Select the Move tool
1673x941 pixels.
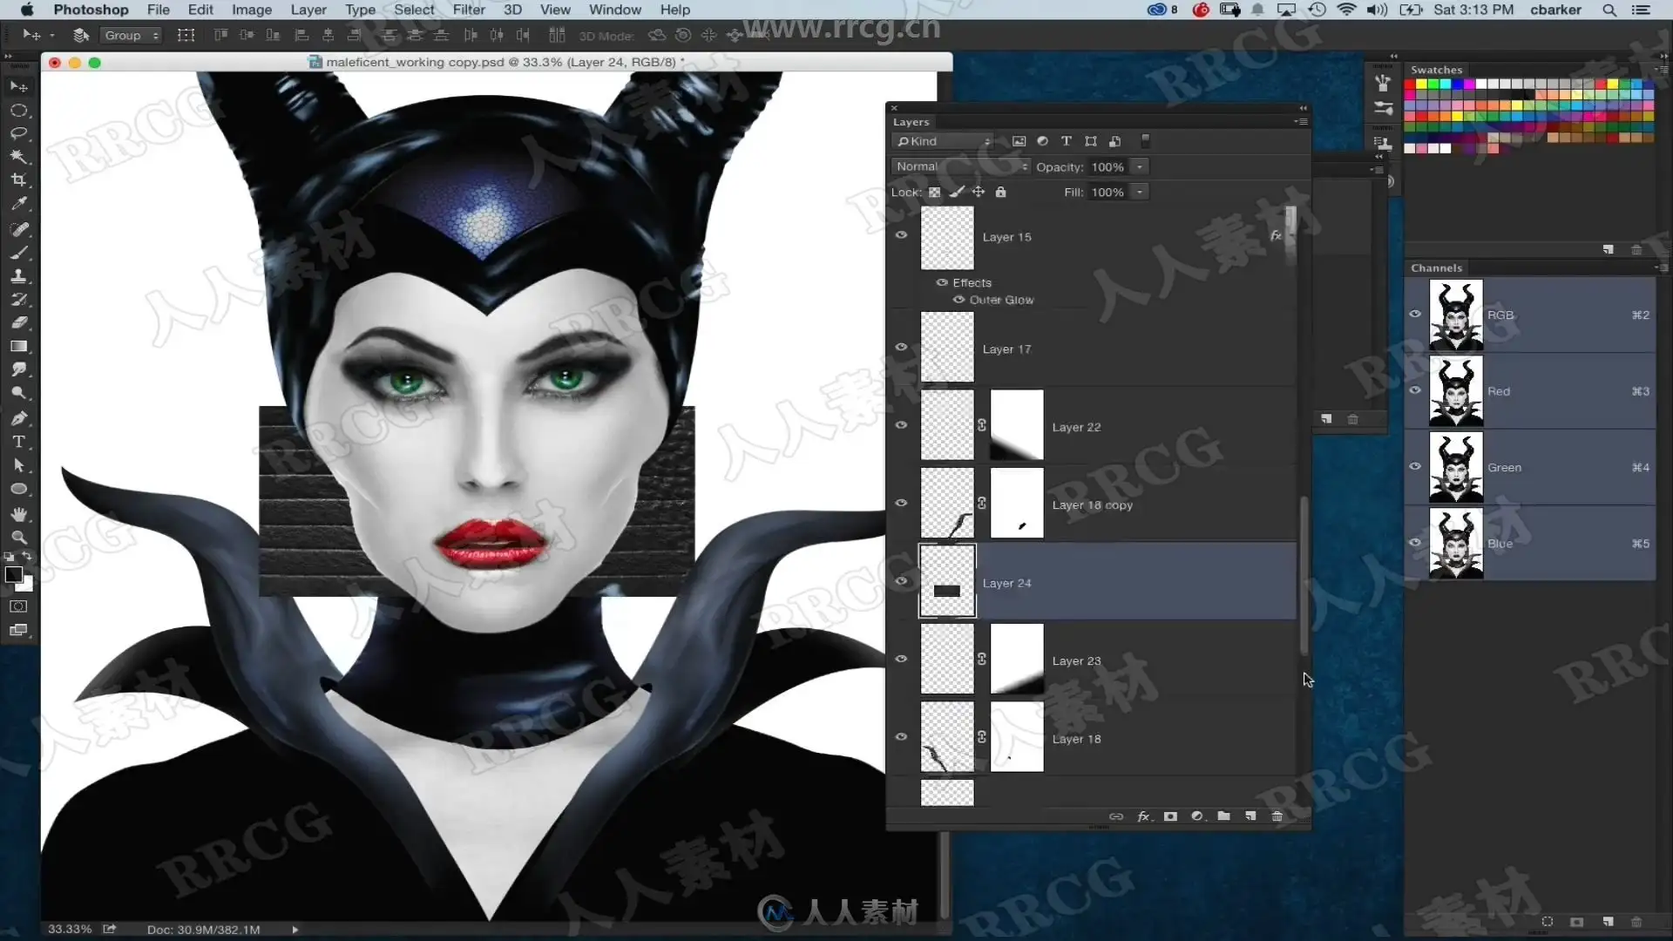(x=19, y=86)
